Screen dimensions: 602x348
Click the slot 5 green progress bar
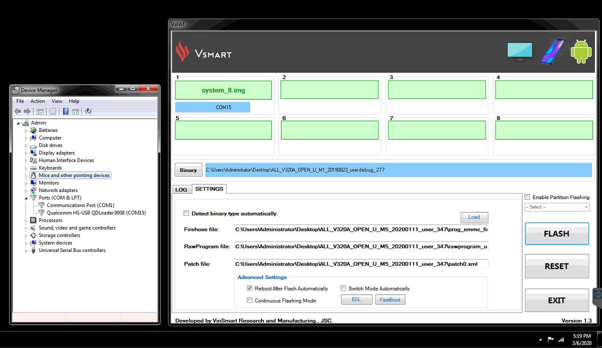(223, 130)
